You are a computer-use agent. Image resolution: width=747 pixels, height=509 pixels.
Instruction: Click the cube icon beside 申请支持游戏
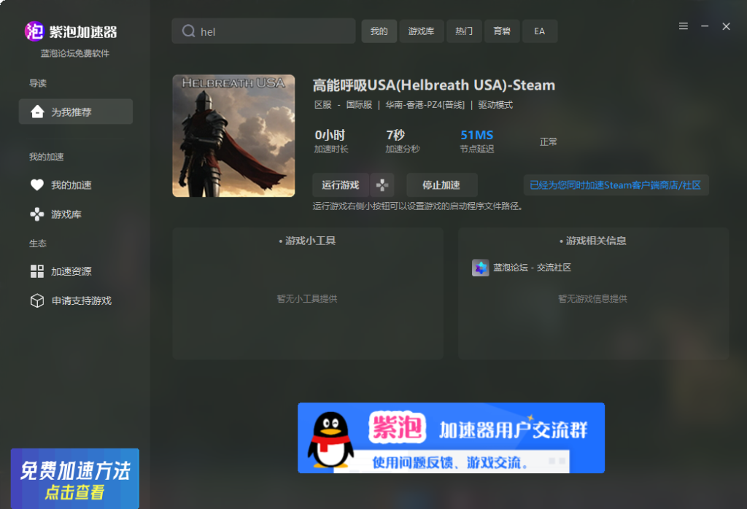pyautogui.click(x=36, y=300)
